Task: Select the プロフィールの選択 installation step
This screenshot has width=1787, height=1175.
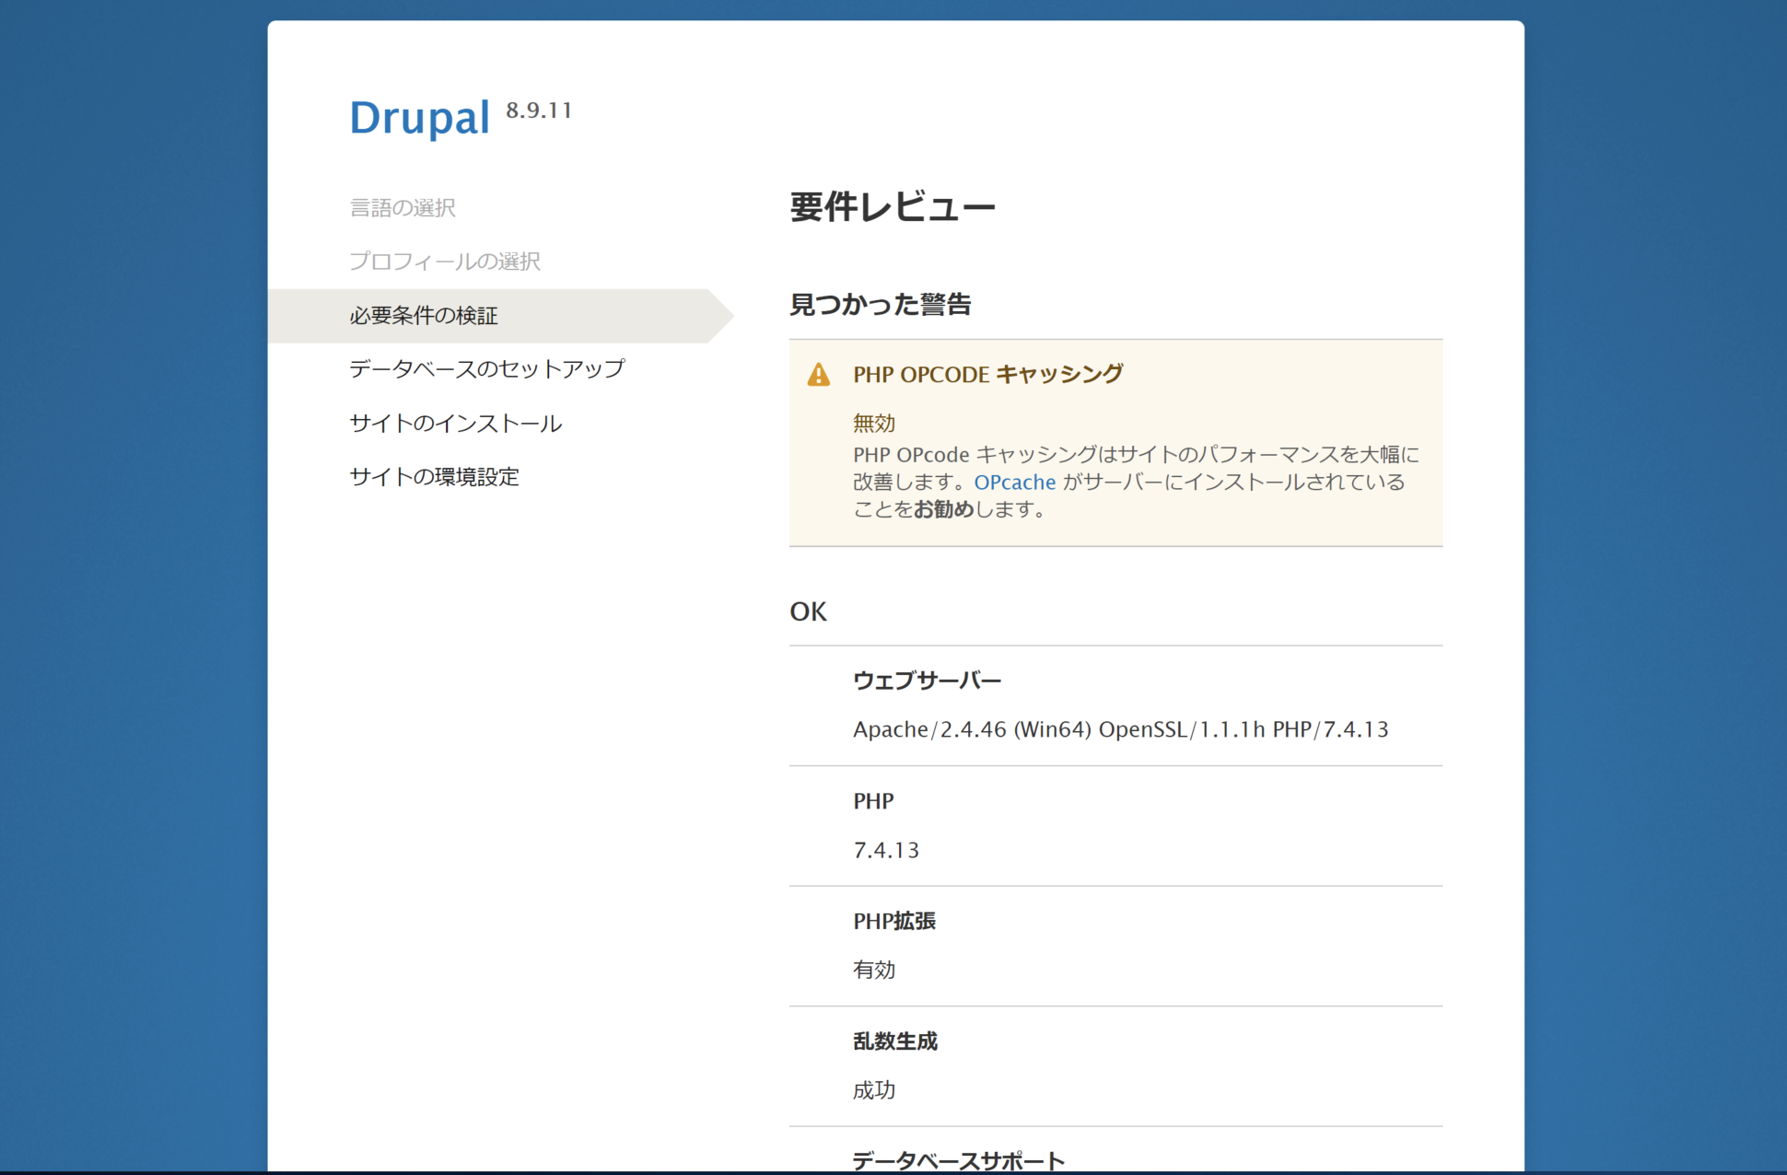Action: point(445,262)
